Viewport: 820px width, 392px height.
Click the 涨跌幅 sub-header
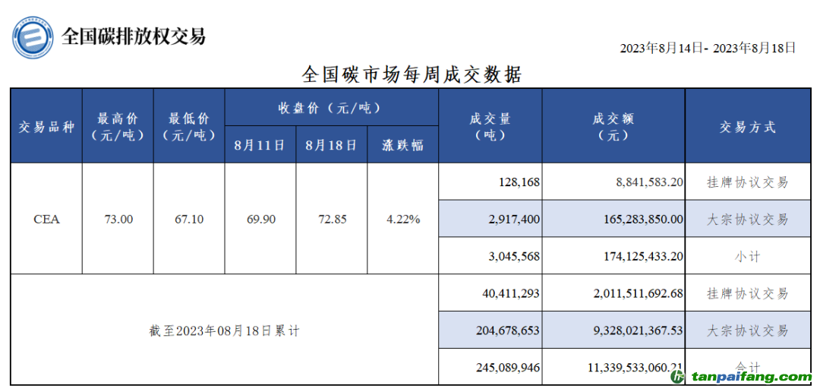pyautogui.click(x=402, y=145)
